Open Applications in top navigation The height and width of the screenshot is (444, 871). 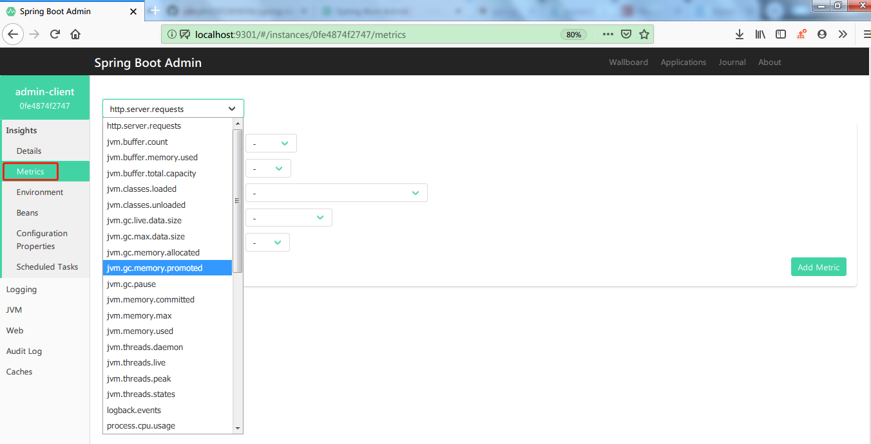pos(684,62)
